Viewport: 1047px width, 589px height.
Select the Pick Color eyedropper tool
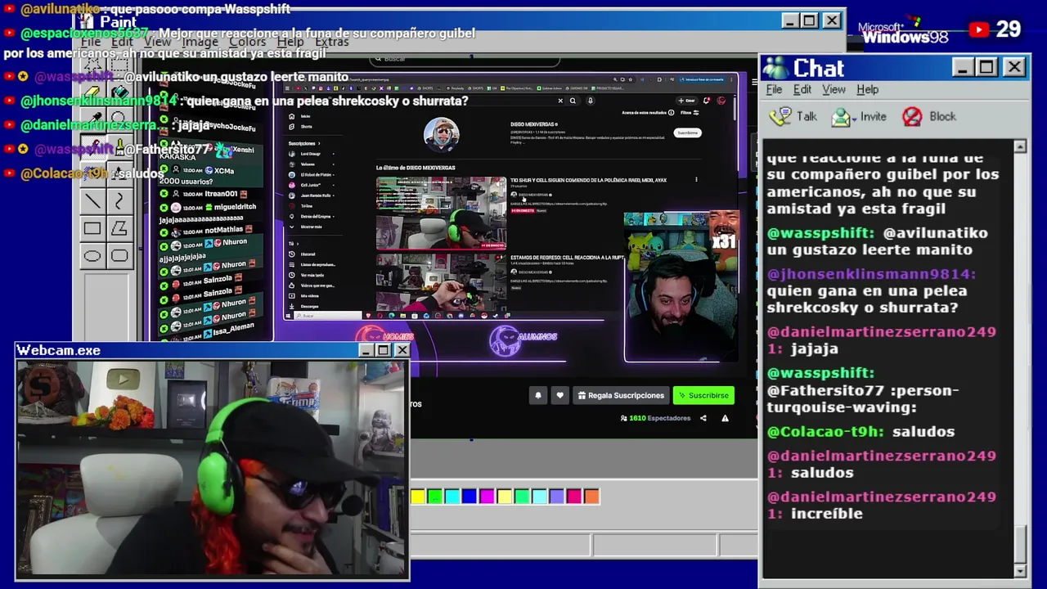[x=92, y=119]
